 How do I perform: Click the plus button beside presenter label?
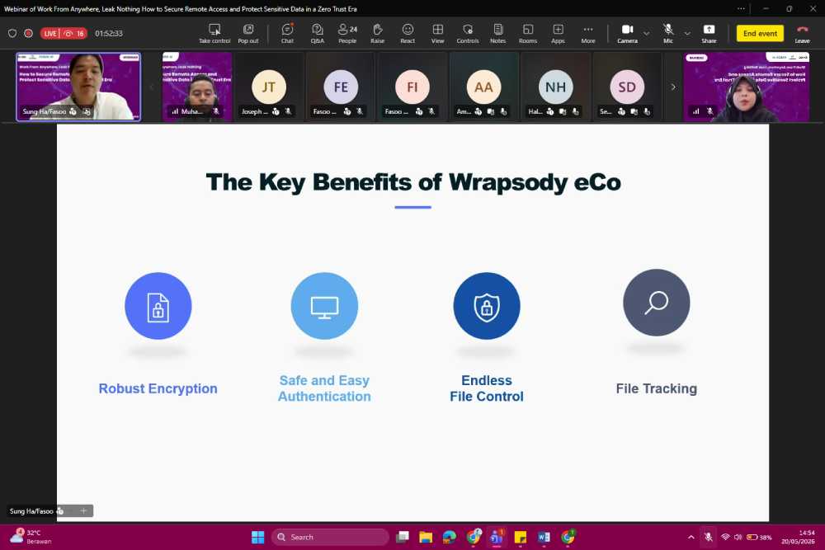83,510
